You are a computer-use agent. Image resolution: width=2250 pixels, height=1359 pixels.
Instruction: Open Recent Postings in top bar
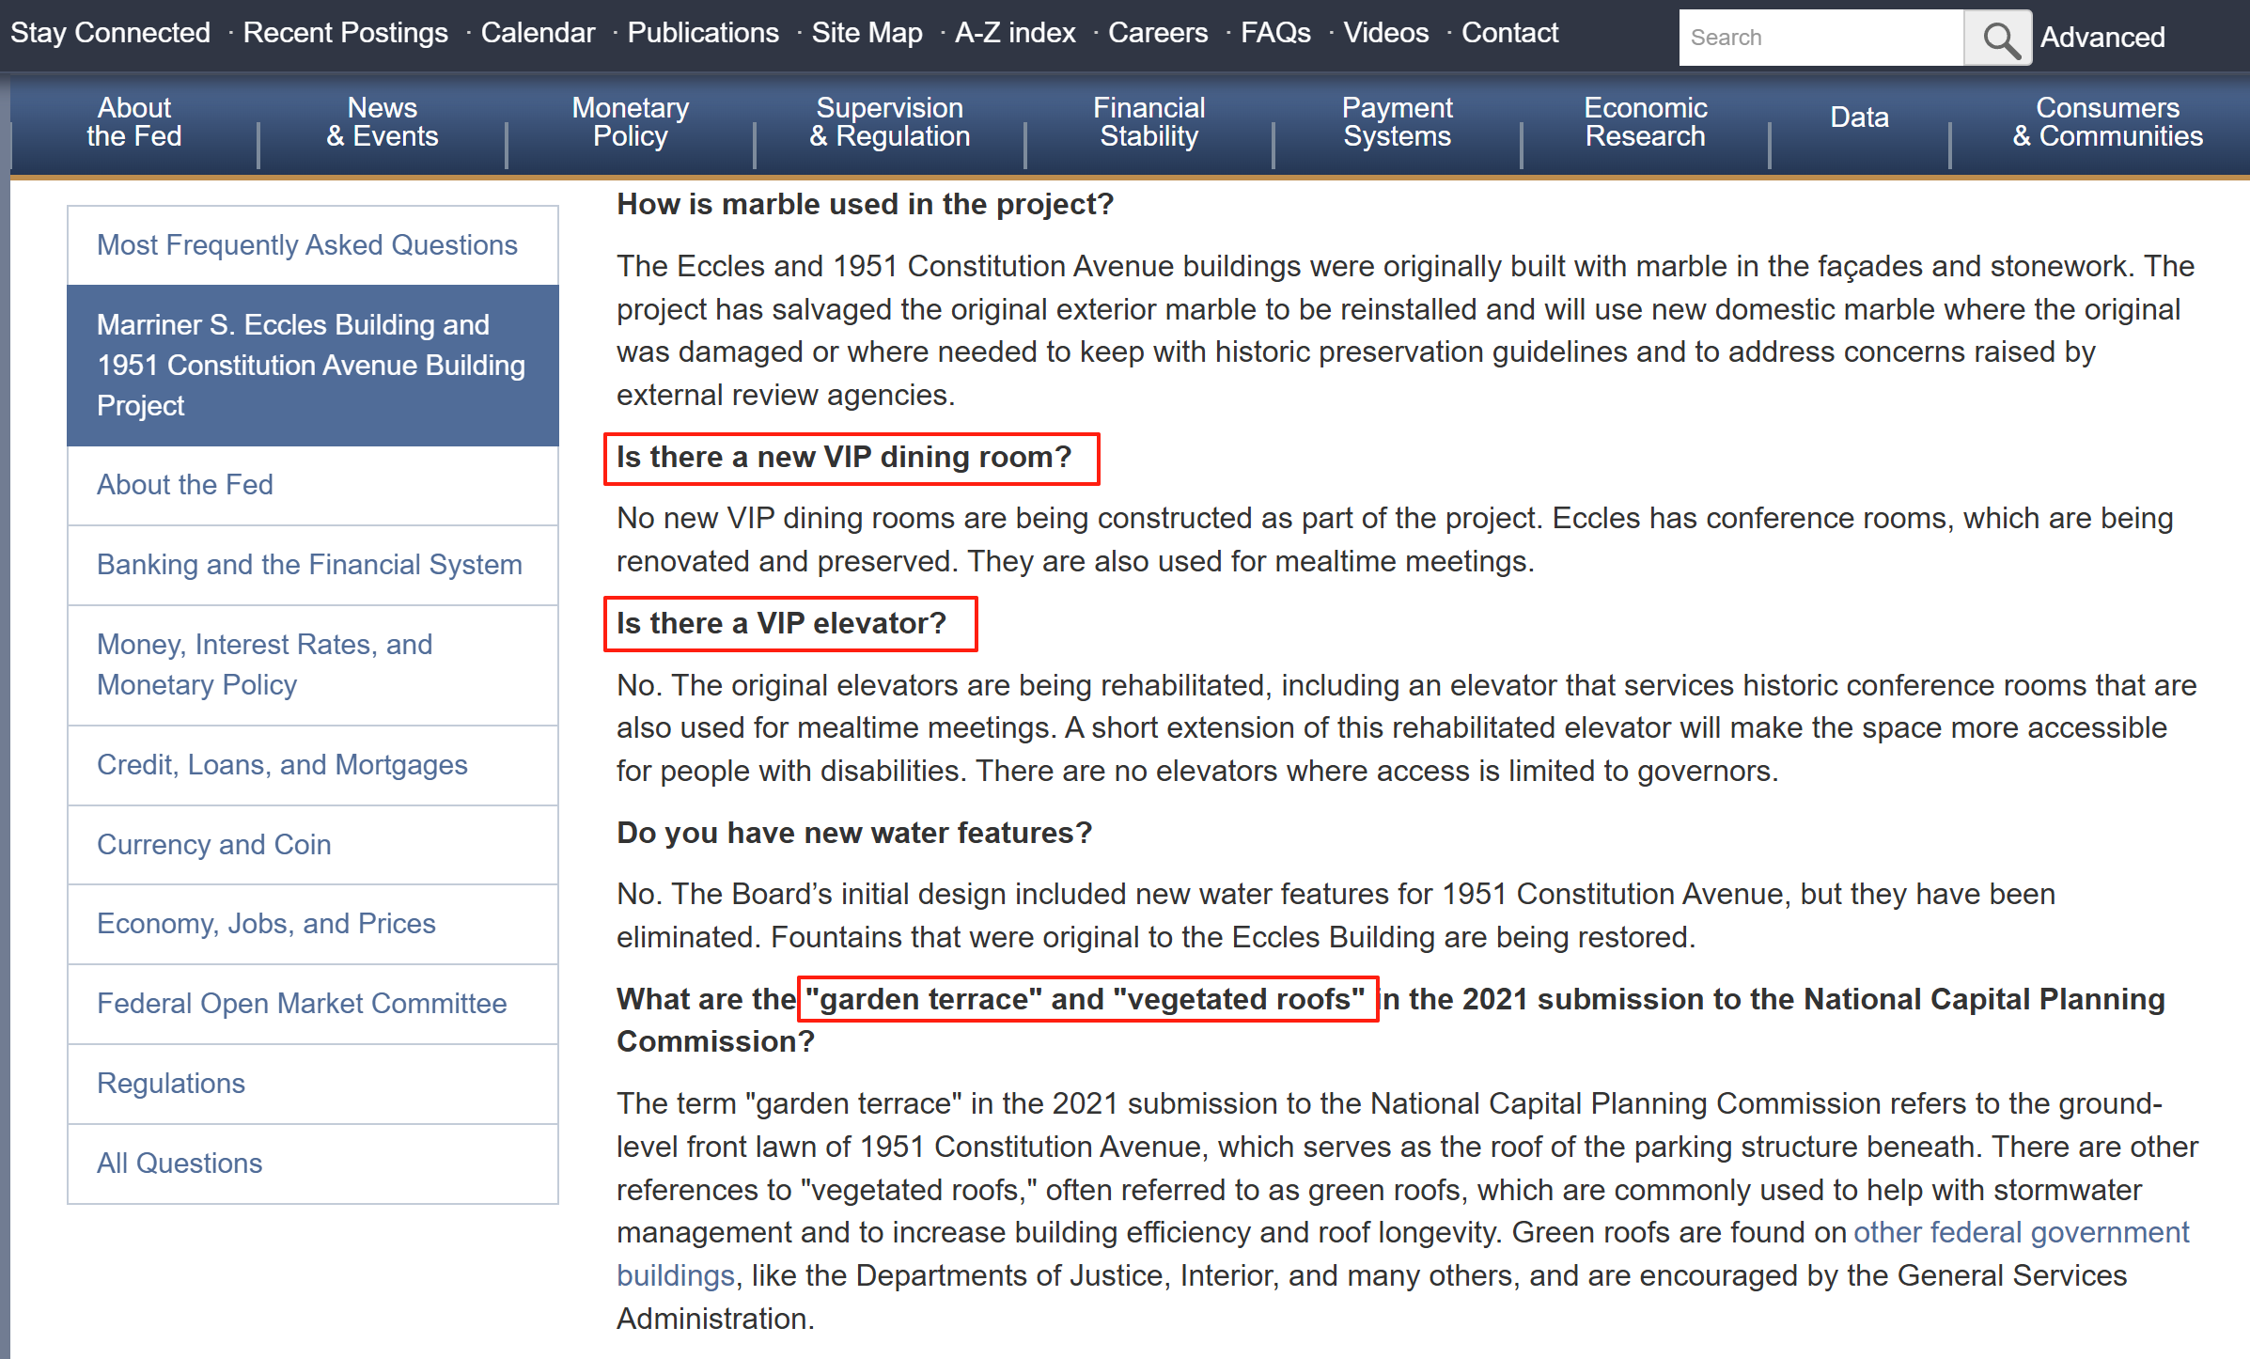[345, 33]
